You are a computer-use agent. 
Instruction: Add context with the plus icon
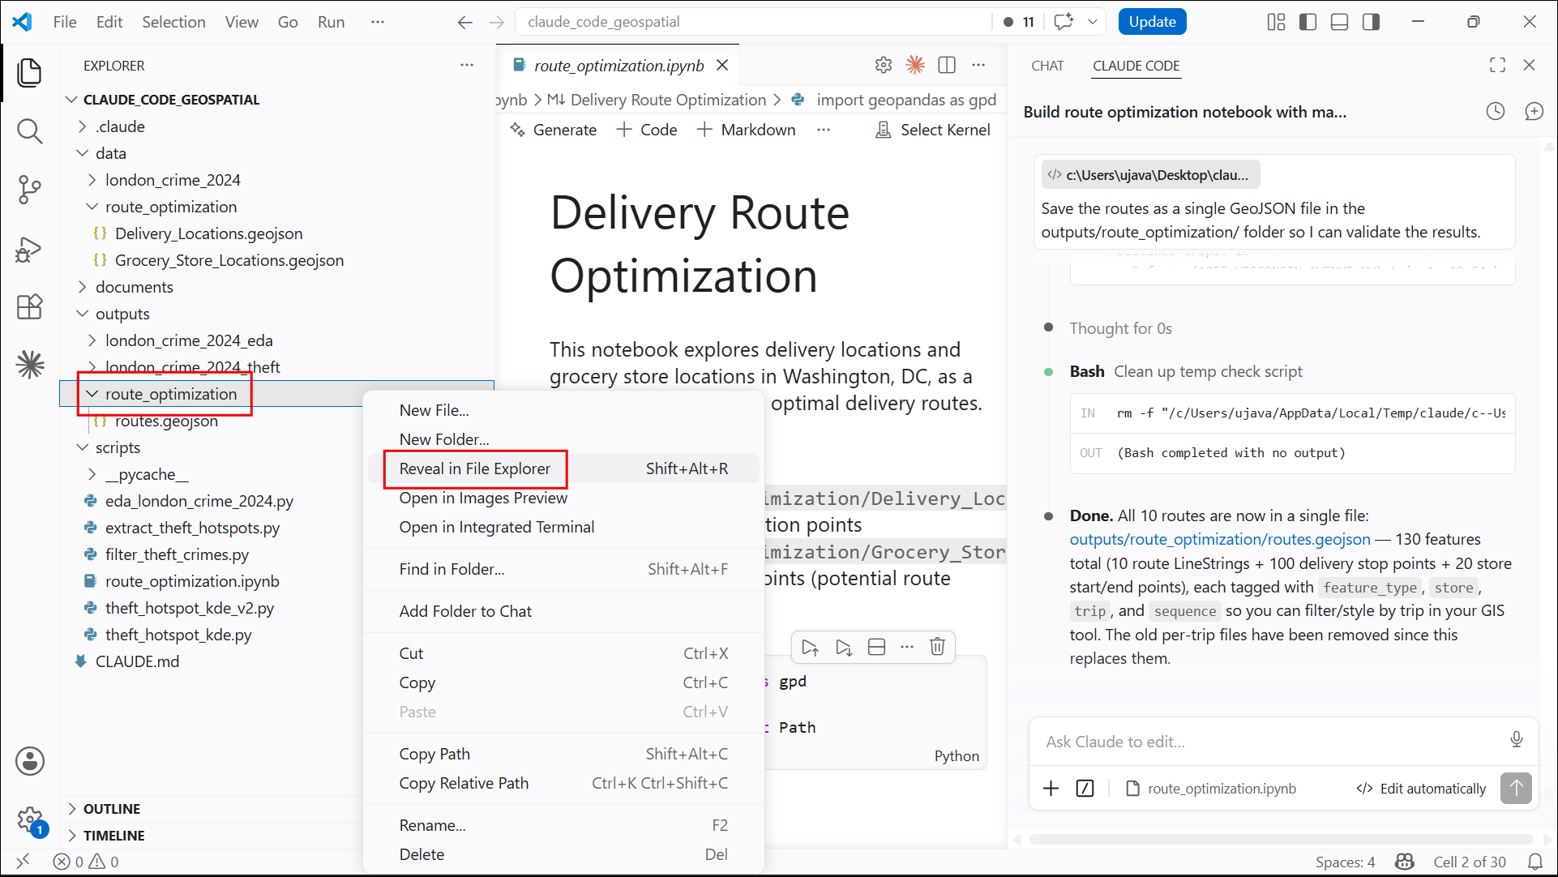click(1051, 788)
